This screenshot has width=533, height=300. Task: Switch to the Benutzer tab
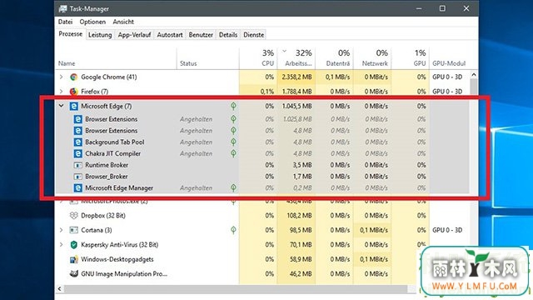coord(201,35)
